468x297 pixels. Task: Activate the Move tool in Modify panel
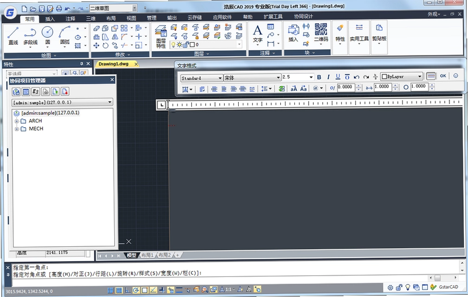click(x=97, y=46)
